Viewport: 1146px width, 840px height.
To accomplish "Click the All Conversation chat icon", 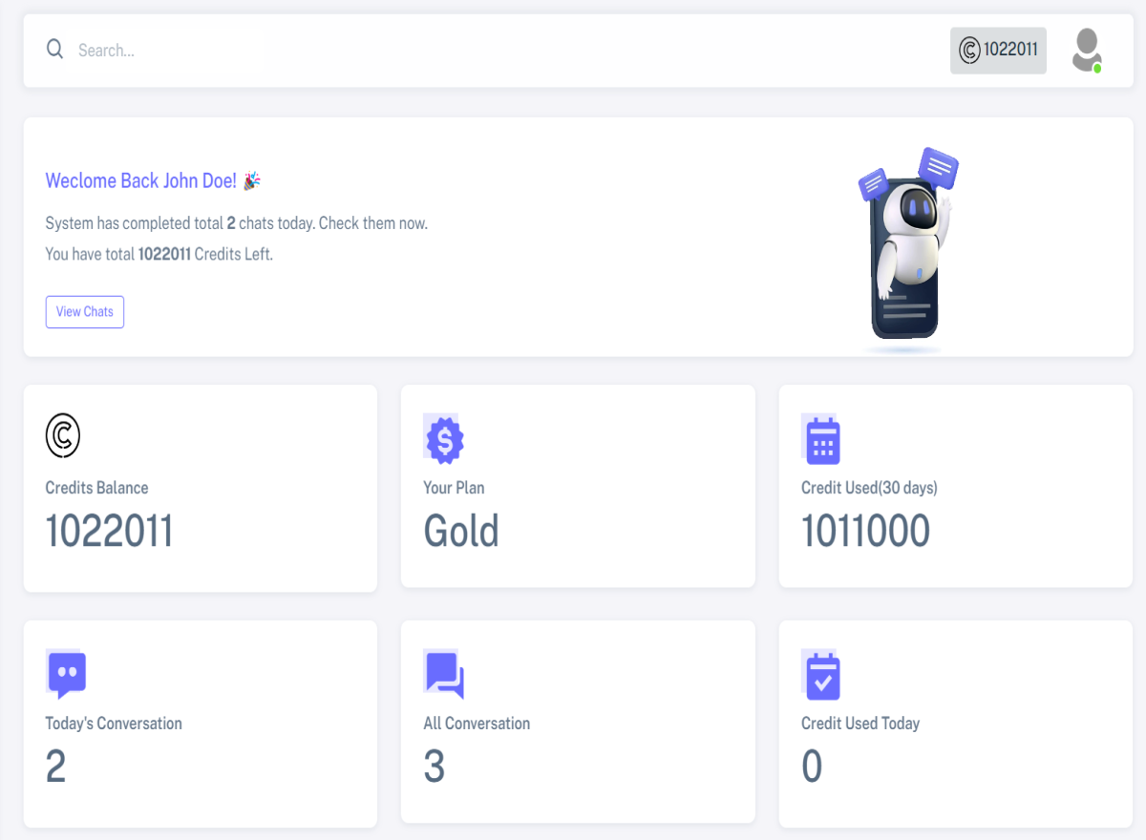I will 444,674.
